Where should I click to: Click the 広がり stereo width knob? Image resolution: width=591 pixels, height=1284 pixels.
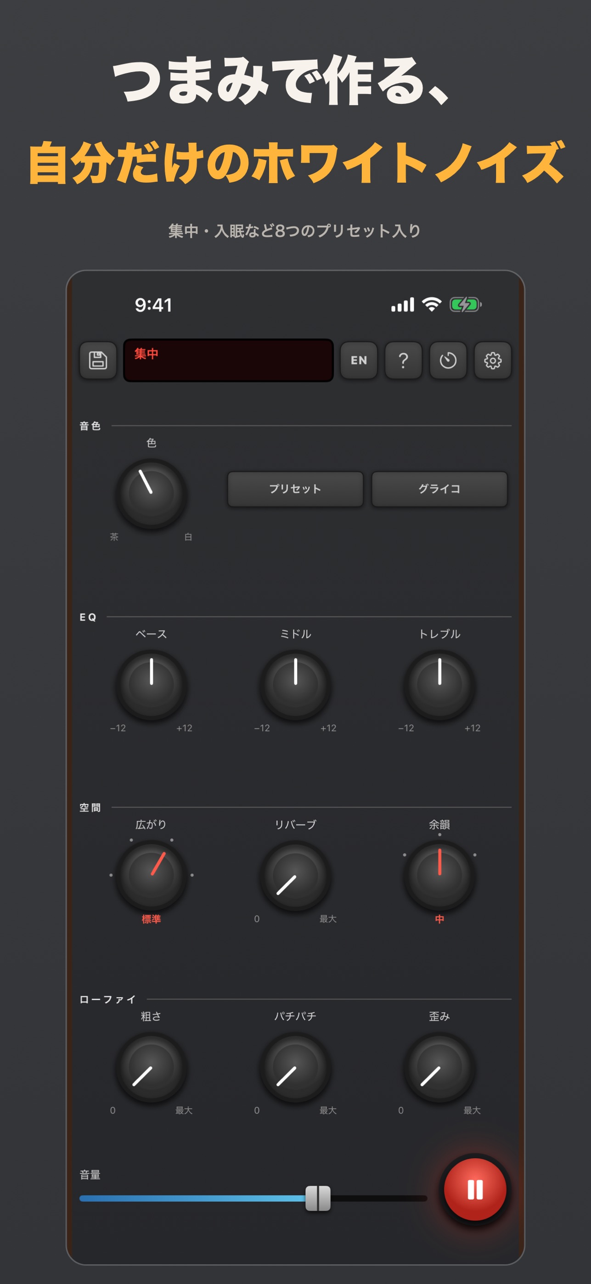[152, 876]
